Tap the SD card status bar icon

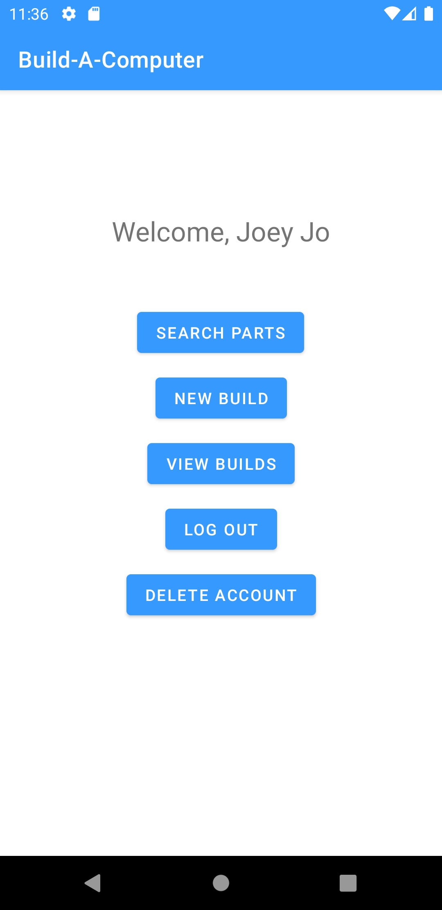click(x=93, y=14)
